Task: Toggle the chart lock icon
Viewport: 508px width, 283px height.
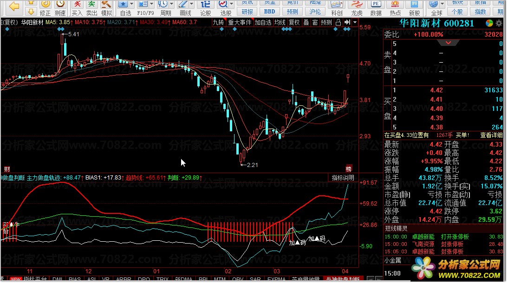Action: point(338,22)
